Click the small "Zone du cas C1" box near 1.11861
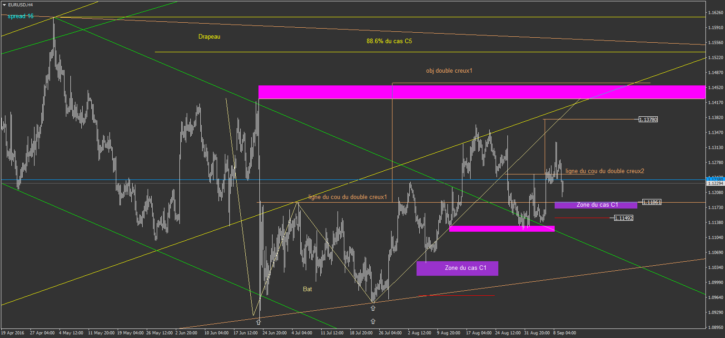Image resolution: width=725 pixels, height=338 pixels. click(x=596, y=205)
